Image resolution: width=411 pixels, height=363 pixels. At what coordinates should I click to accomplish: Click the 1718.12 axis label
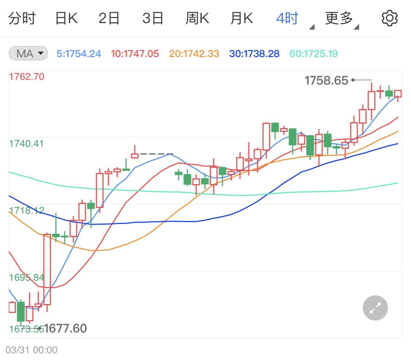point(26,210)
